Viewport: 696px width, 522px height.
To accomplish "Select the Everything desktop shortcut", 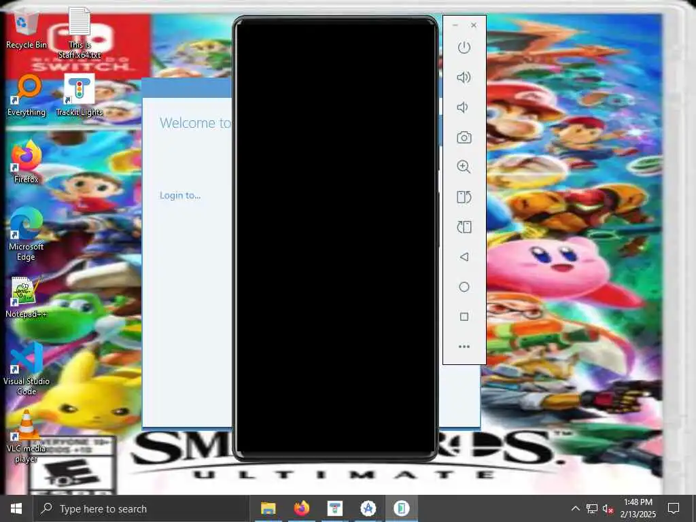I will click(27, 96).
